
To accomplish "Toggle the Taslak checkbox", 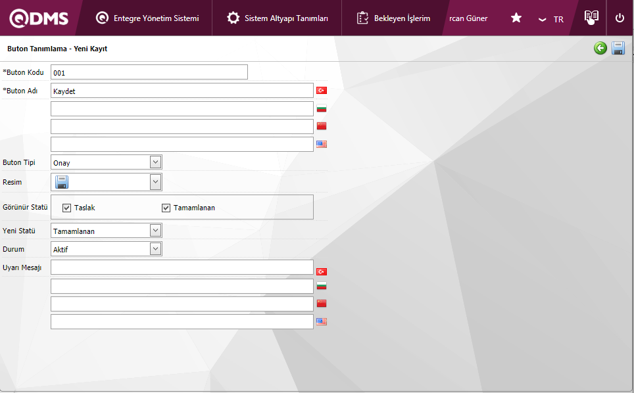I will (x=66, y=208).
